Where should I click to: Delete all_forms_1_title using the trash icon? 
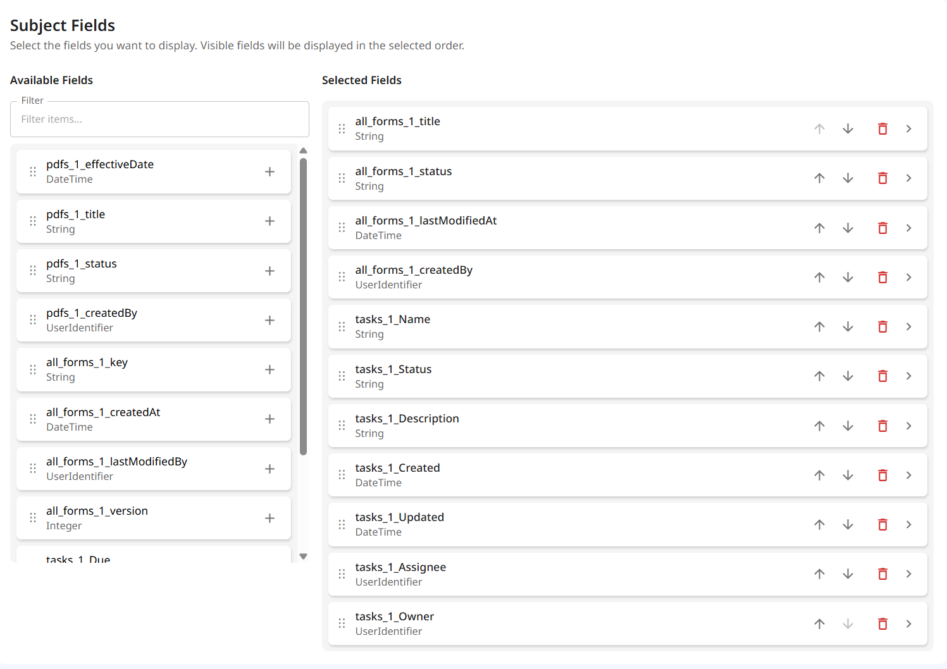tap(882, 128)
